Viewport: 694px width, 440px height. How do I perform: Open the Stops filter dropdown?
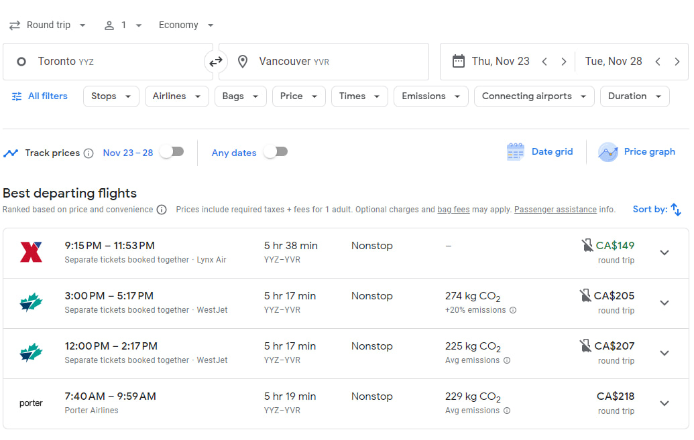tap(111, 96)
